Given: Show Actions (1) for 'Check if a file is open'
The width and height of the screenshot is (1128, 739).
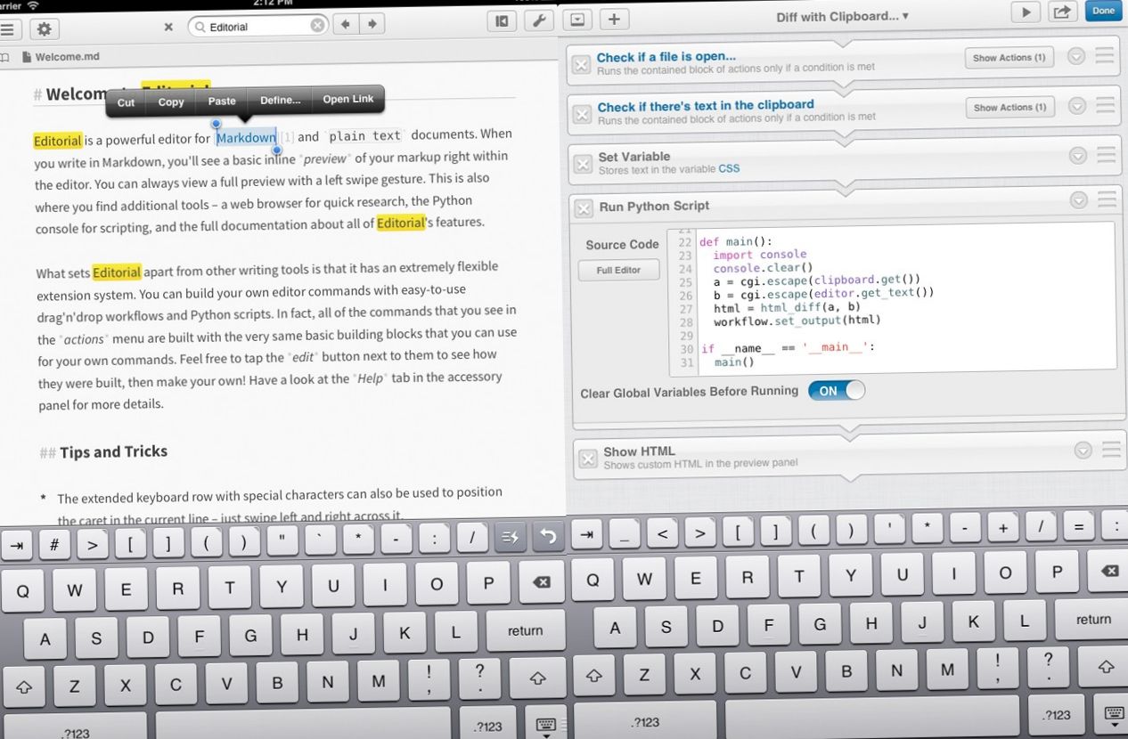Looking at the screenshot, I should [1009, 58].
